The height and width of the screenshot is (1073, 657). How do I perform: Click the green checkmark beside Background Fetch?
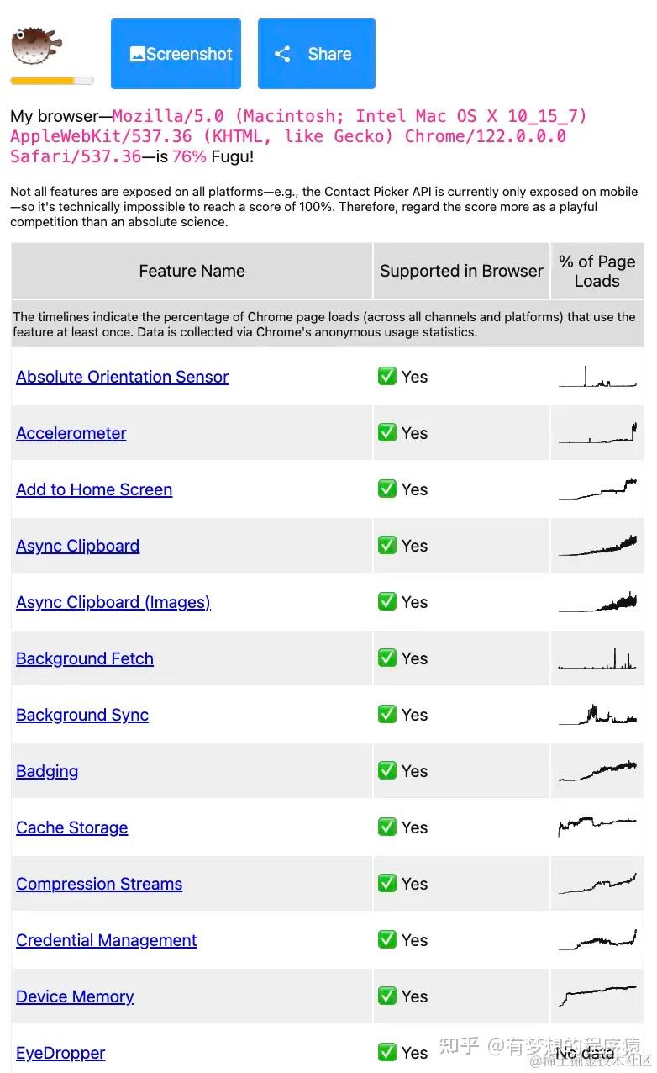point(386,658)
